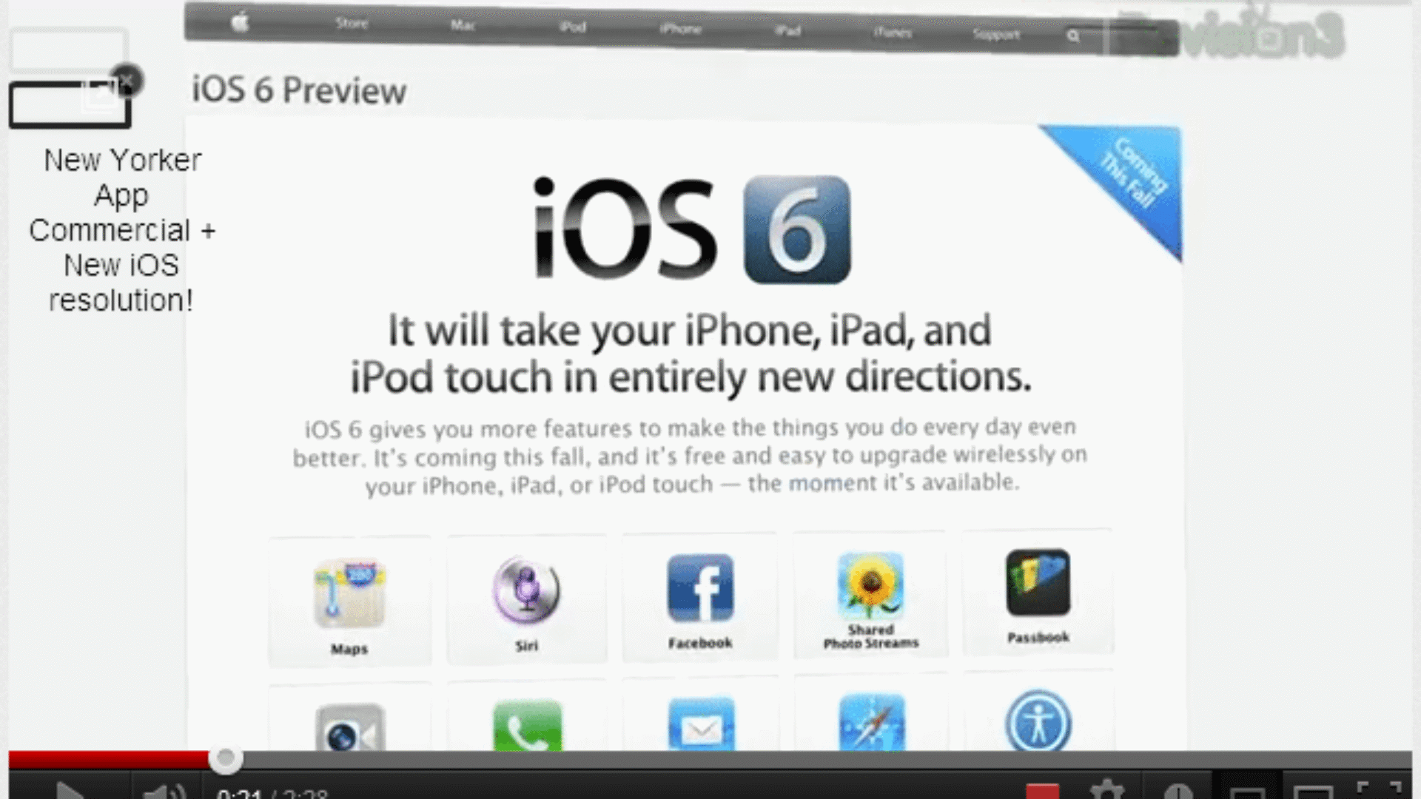Click the green Phone icon
The width and height of the screenshot is (1421, 799).
click(528, 726)
